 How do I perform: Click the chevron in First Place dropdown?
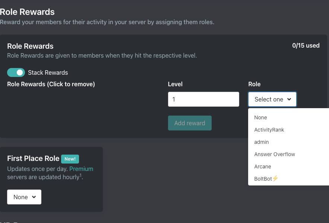(x=34, y=197)
